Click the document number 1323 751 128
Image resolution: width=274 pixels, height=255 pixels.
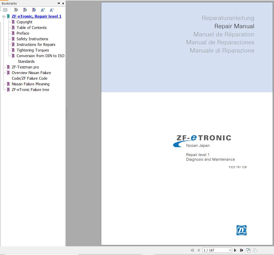(238, 167)
